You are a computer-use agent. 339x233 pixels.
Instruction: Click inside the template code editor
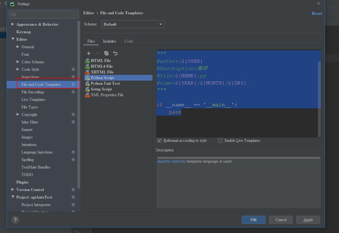tap(237, 93)
